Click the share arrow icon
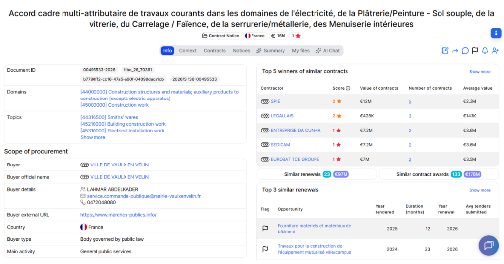This screenshot has width=504, height=264. tap(455, 51)
